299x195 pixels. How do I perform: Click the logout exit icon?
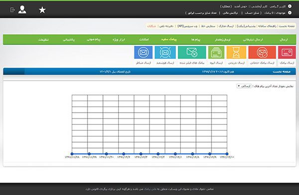(x=12, y=10)
